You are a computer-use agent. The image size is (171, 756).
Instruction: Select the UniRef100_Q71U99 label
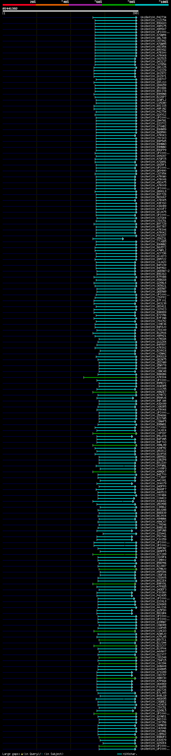[x=153, y=672]
